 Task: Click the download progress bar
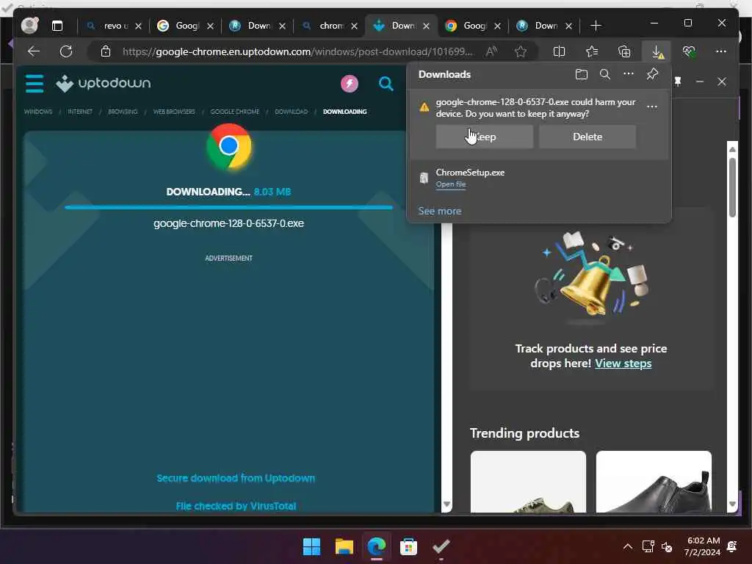(x=229, y=207)
